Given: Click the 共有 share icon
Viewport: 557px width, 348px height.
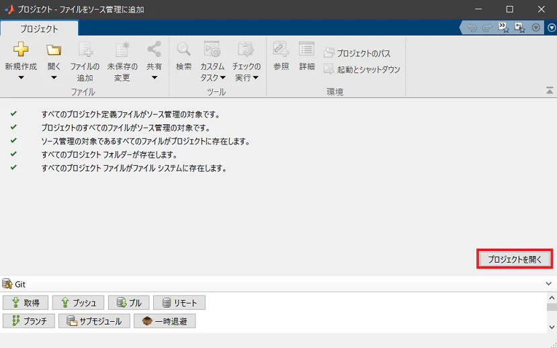Looking at the screenshot, I should [x=154, y=49].
